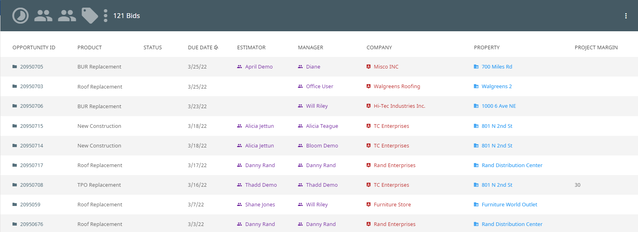The height and width of the screenshot is (232, 638).
Task: Click due date 3/23/22 cell
Action: tap(197, 106)
